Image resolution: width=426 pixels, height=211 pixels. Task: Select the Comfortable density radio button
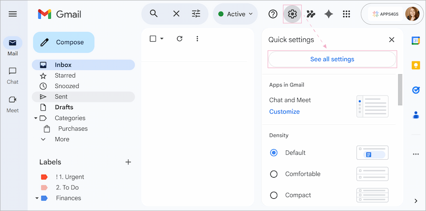(274, 174)
